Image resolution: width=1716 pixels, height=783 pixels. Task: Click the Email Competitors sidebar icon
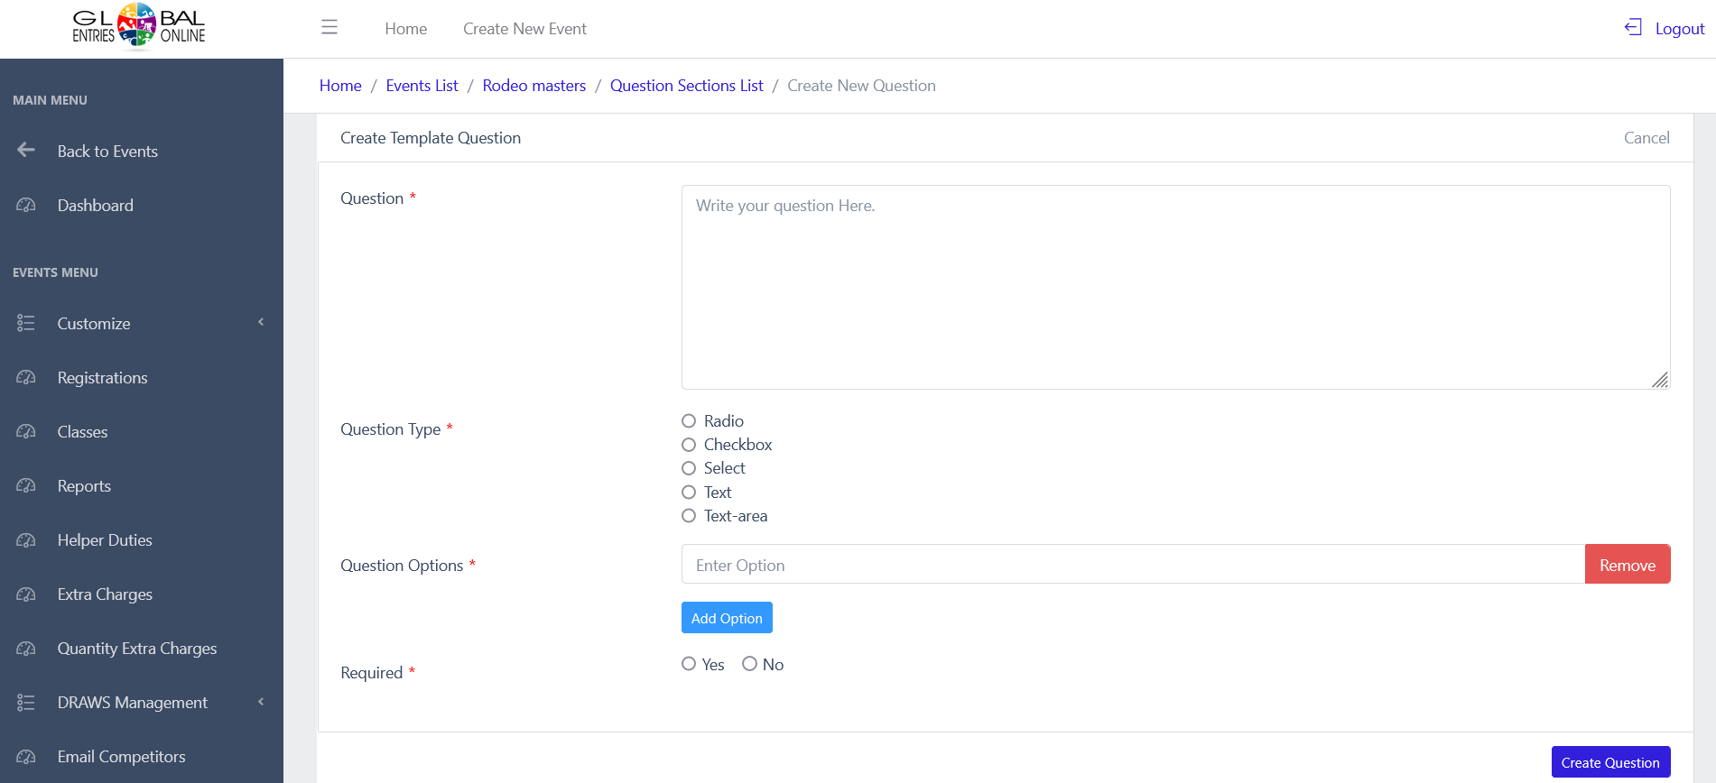pos(26,757)
